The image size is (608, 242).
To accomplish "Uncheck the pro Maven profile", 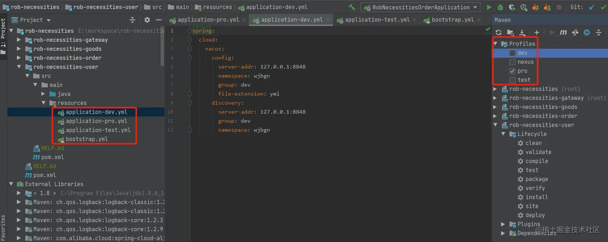I will coord(512,71).
